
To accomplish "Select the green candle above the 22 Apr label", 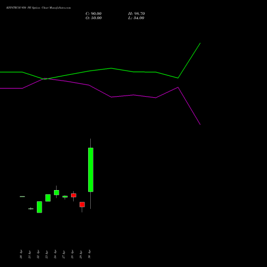I will pyautogui.click(x=40, y=207).
